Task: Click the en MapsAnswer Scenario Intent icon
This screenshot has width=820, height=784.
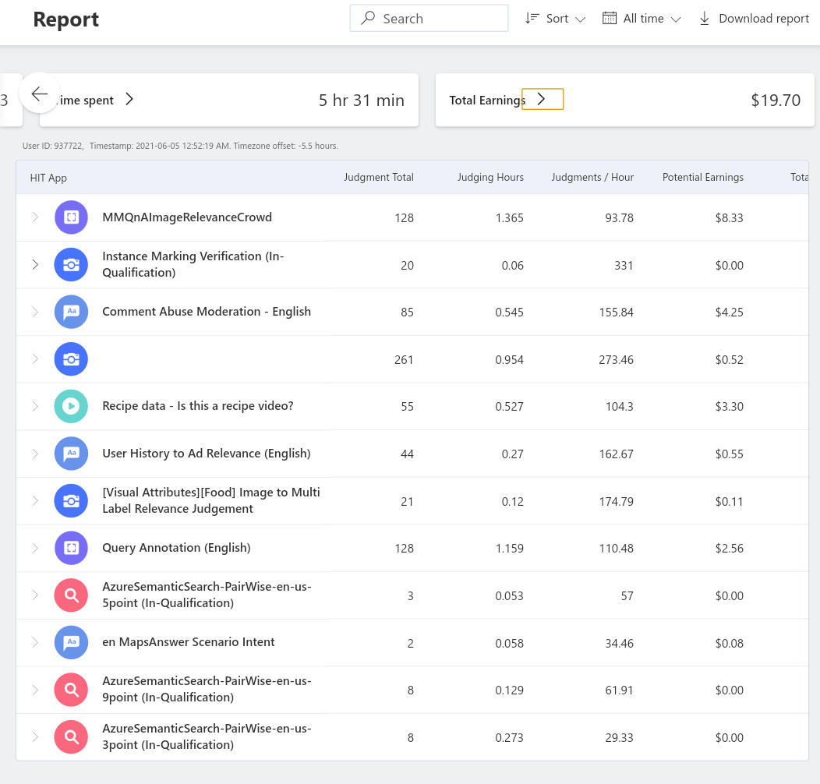Action: coord(71,642)
